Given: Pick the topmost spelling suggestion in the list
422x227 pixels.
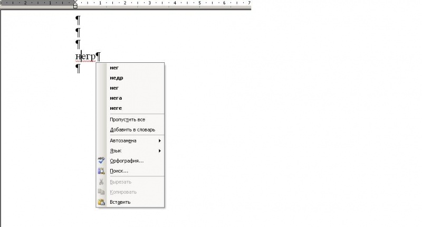Looking at the screenshot, I should [x=114, y=68].
